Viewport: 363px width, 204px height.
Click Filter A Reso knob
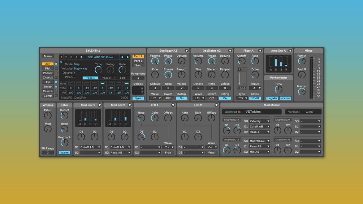[255, 61]
